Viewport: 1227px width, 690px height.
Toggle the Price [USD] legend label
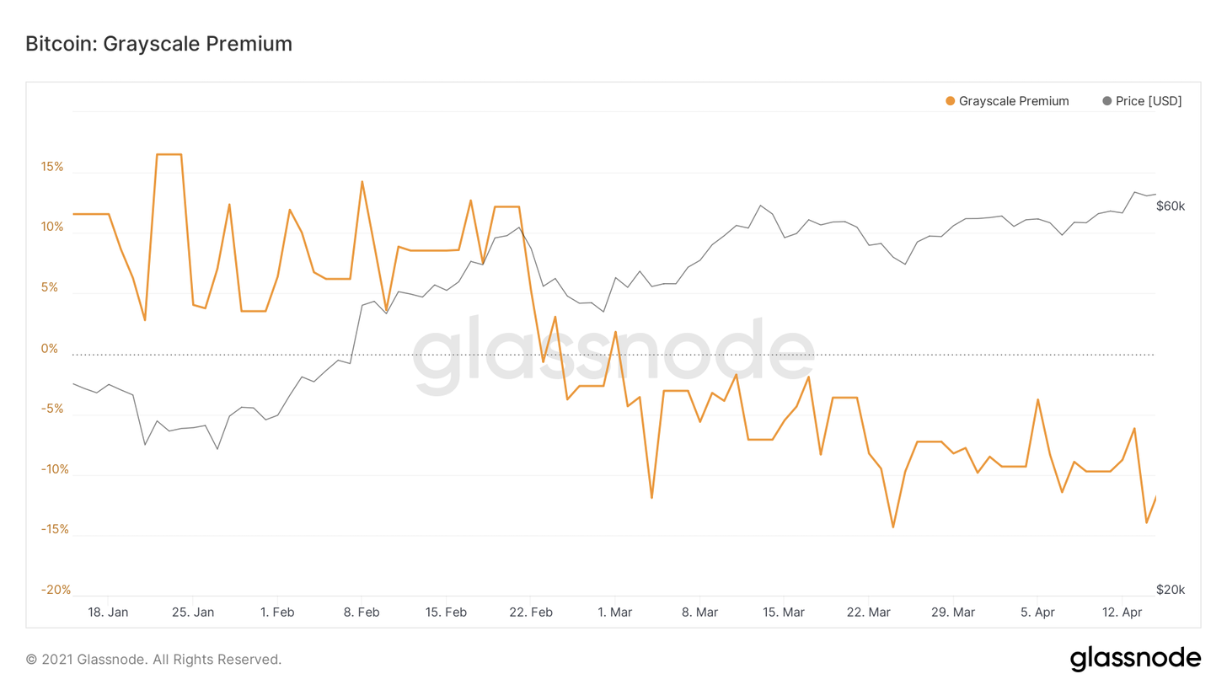[x=1149, y=101]
